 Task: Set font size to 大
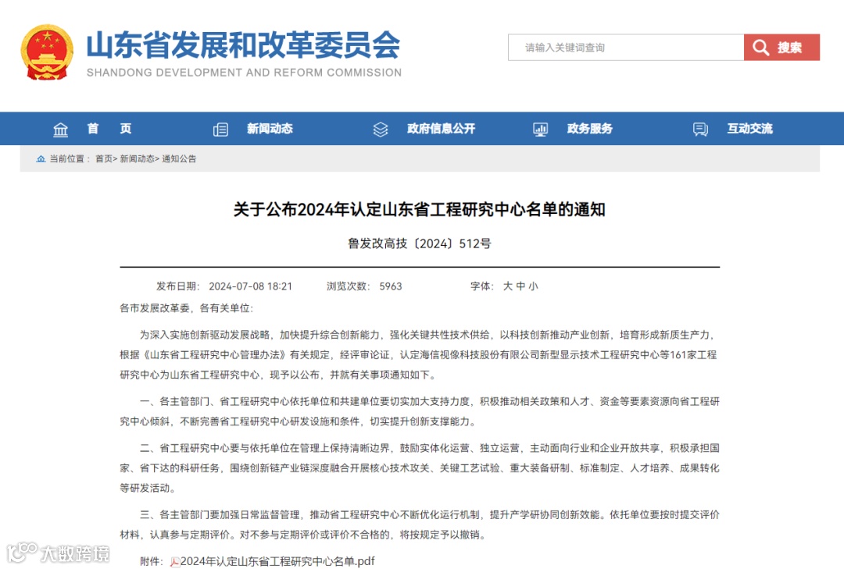coord(508,286)
